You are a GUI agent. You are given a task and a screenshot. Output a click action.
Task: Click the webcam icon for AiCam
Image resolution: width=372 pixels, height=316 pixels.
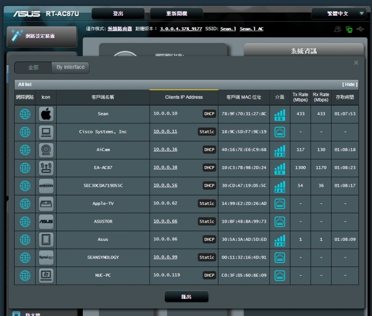pos(46,150)
